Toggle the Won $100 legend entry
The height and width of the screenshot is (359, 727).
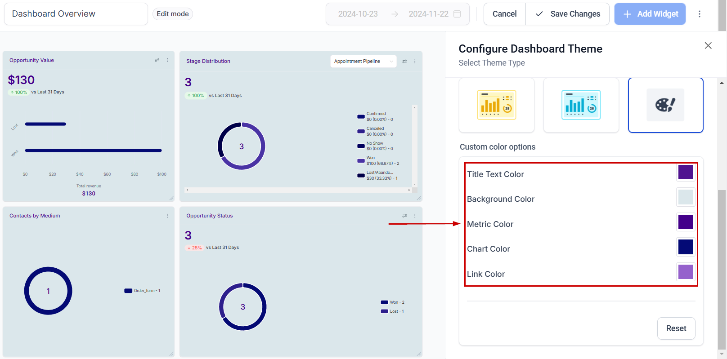(378, 161)
